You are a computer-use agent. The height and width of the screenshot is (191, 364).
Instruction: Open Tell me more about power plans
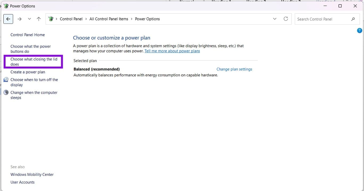tap(172, 51)
